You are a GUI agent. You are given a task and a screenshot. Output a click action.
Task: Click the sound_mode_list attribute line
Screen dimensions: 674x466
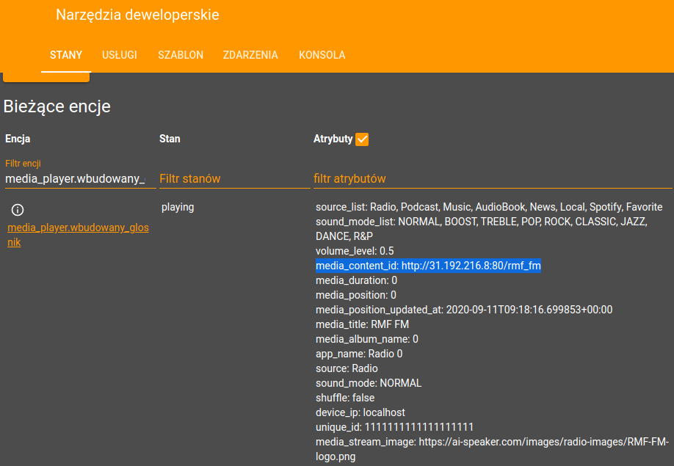point(482,229)
